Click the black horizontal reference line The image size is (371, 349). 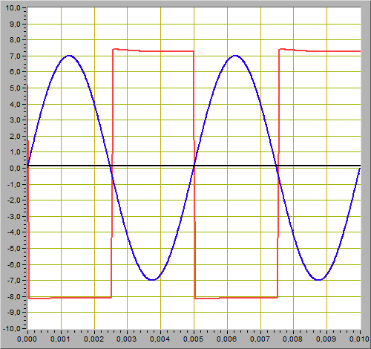(194, 166)
